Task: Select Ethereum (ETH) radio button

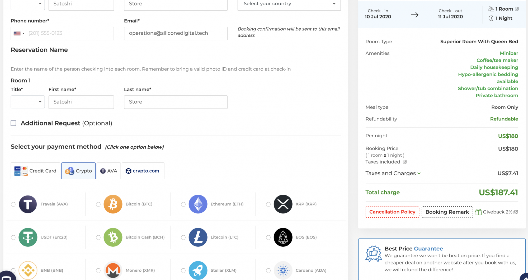Action: point(183,204)
